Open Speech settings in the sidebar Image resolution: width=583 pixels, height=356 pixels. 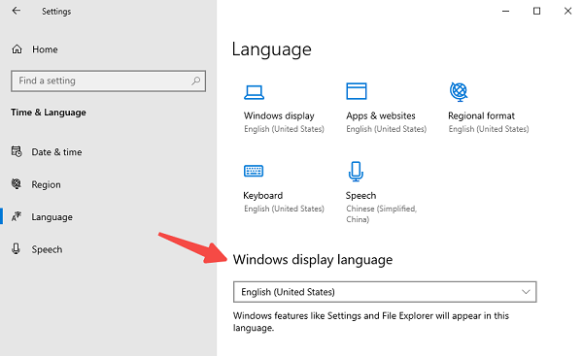47,249
